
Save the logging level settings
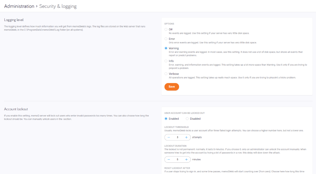172,87
